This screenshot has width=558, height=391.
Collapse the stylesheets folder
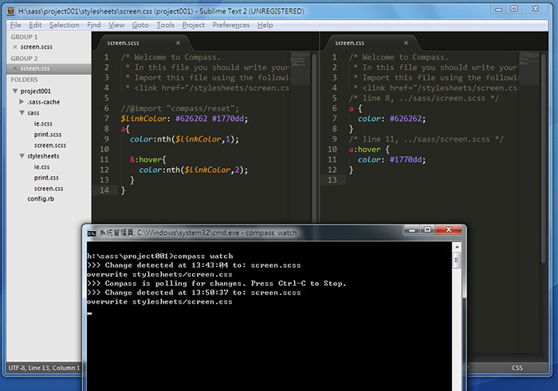[x=22, y=156]
